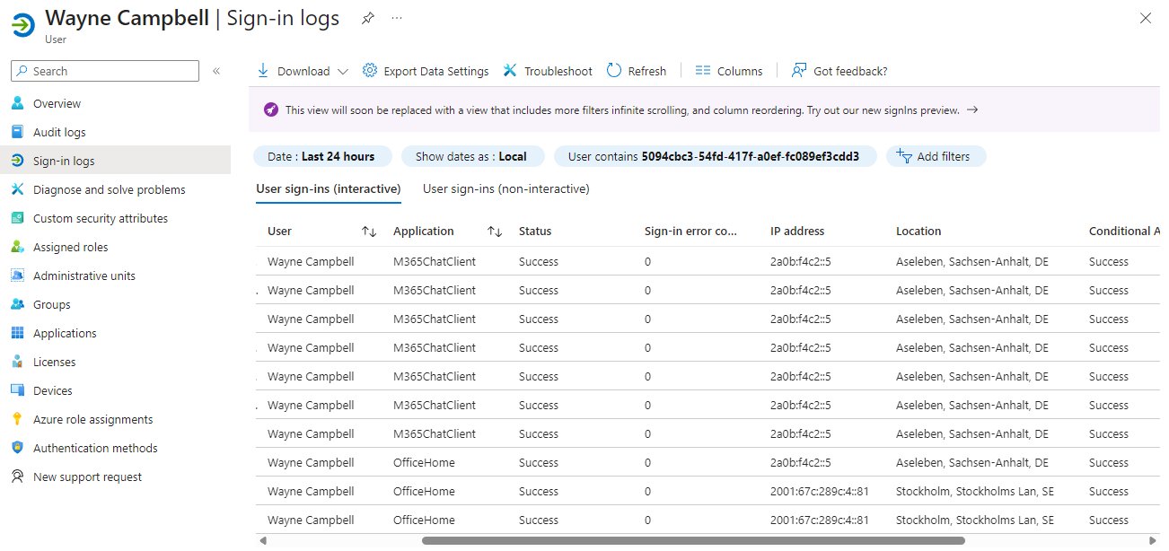Click the horizontal scrollbar thumb
The height and width of the screenshot is (551, 1169).
click(693, 540)
